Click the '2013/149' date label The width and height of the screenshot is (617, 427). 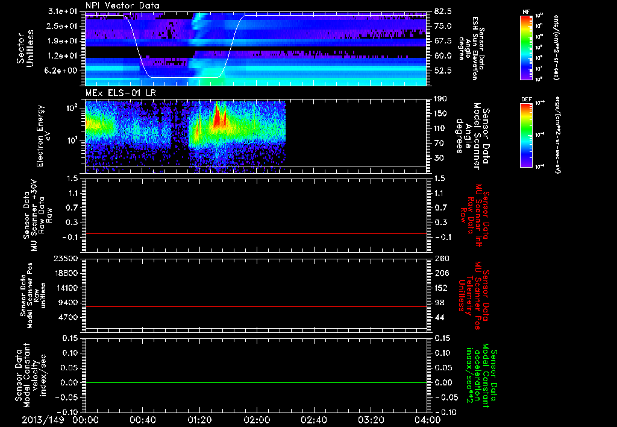point(43,420)
